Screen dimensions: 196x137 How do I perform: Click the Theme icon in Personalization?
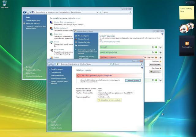coord(51,58)
